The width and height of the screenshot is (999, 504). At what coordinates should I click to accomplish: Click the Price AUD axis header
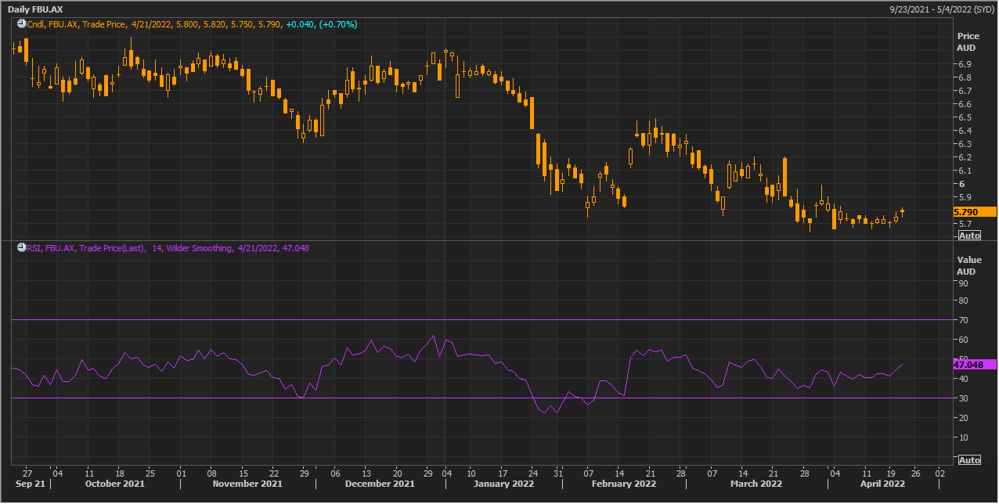point(968,41)
